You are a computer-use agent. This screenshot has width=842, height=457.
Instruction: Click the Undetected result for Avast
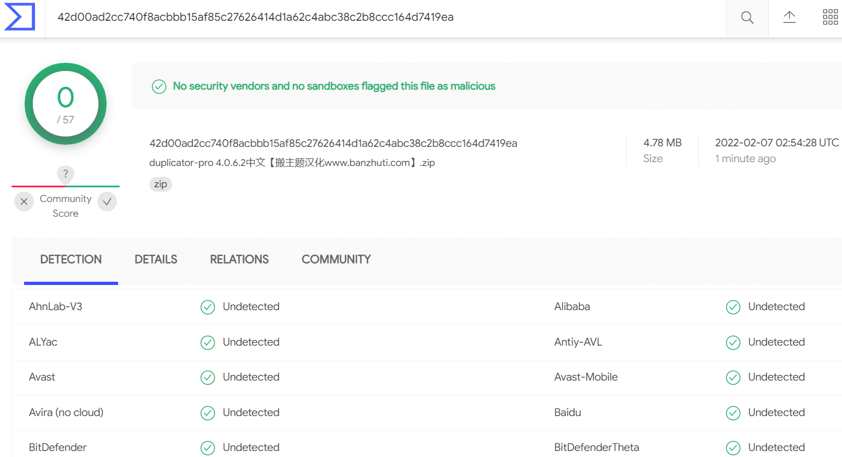[251, 377]
